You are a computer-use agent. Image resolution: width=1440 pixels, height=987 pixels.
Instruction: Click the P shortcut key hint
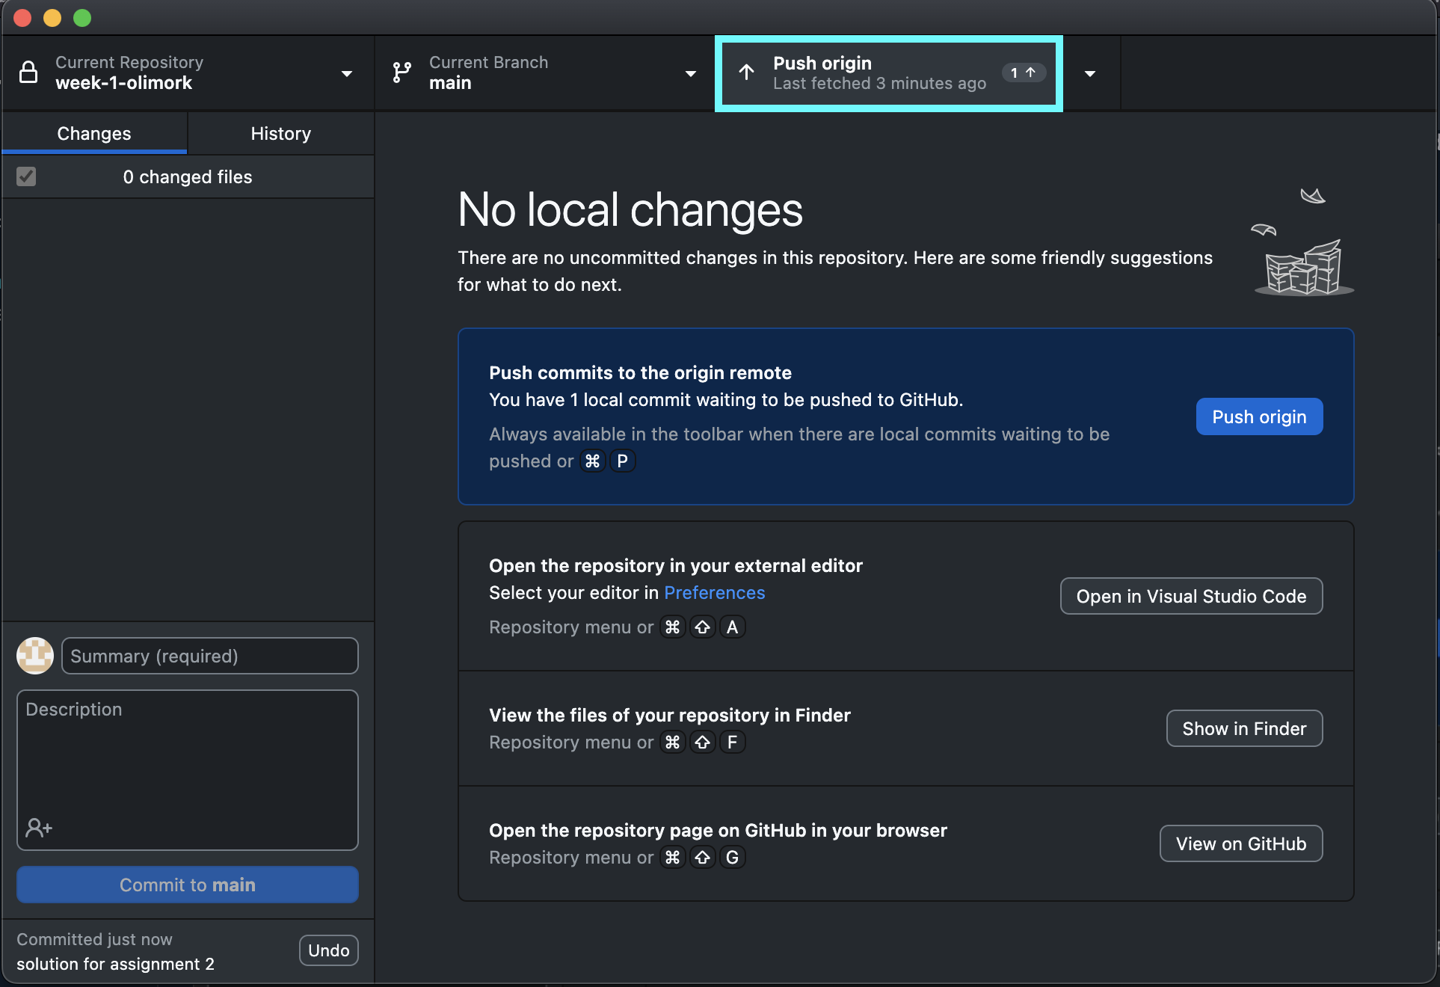(x=622, y=461)
